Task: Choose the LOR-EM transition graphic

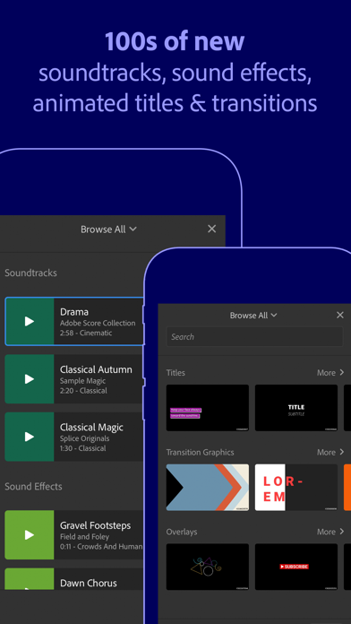Action: [296, 487]
